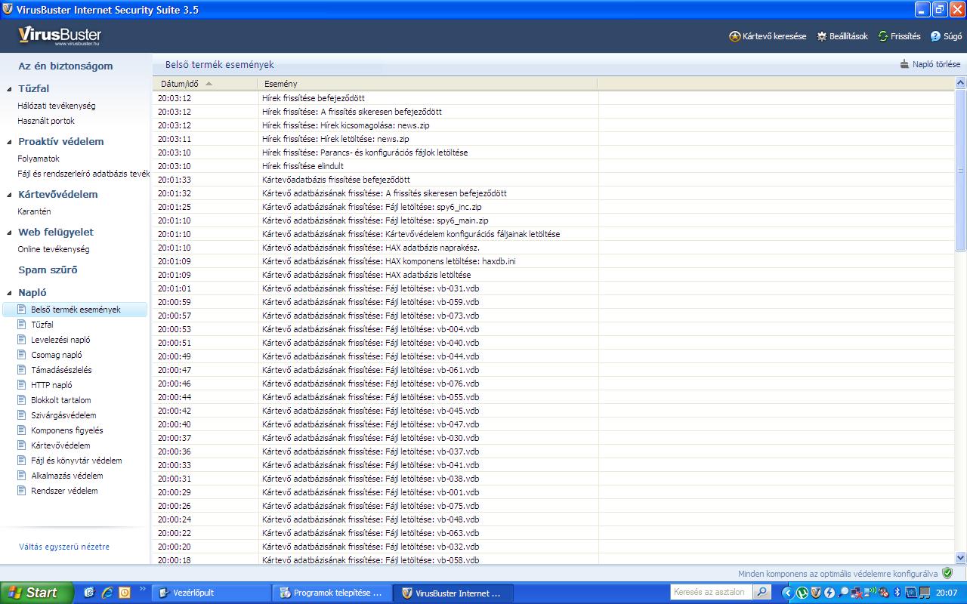This screenshot has width=967, height=604.
Task: Select Belső termék események log icon
Action: point(22,310)
